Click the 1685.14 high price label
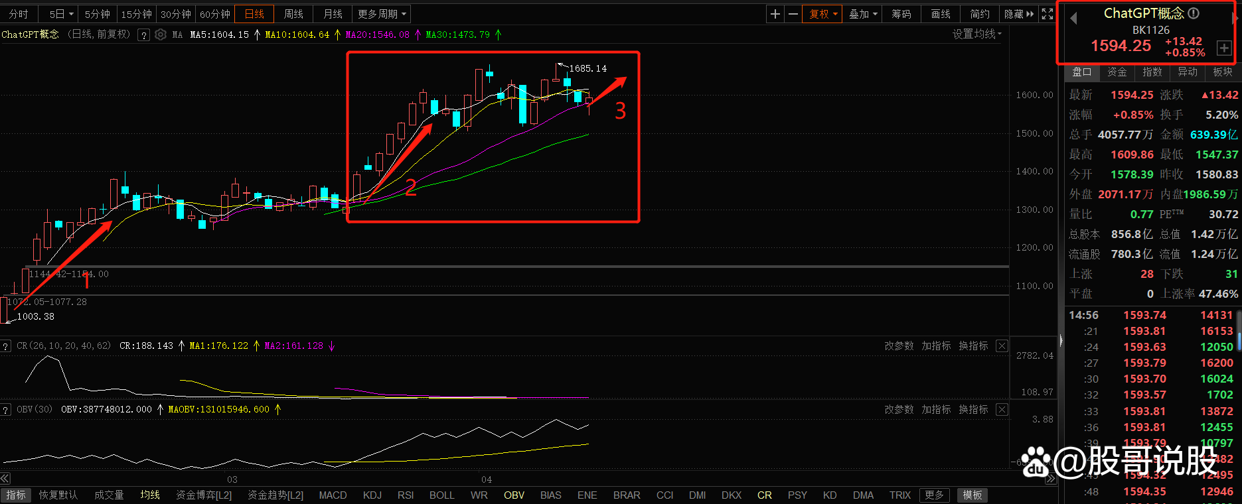Screen dimensions: 1242x504 coord(588,68)
